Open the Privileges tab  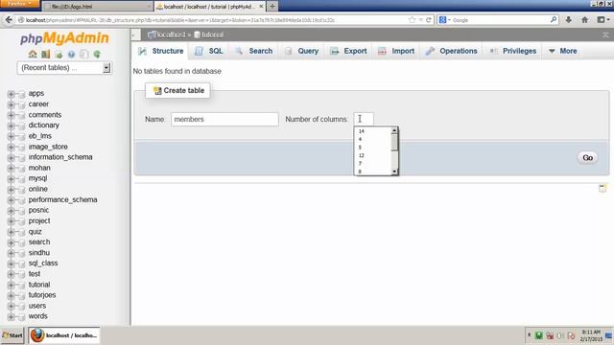513,51
